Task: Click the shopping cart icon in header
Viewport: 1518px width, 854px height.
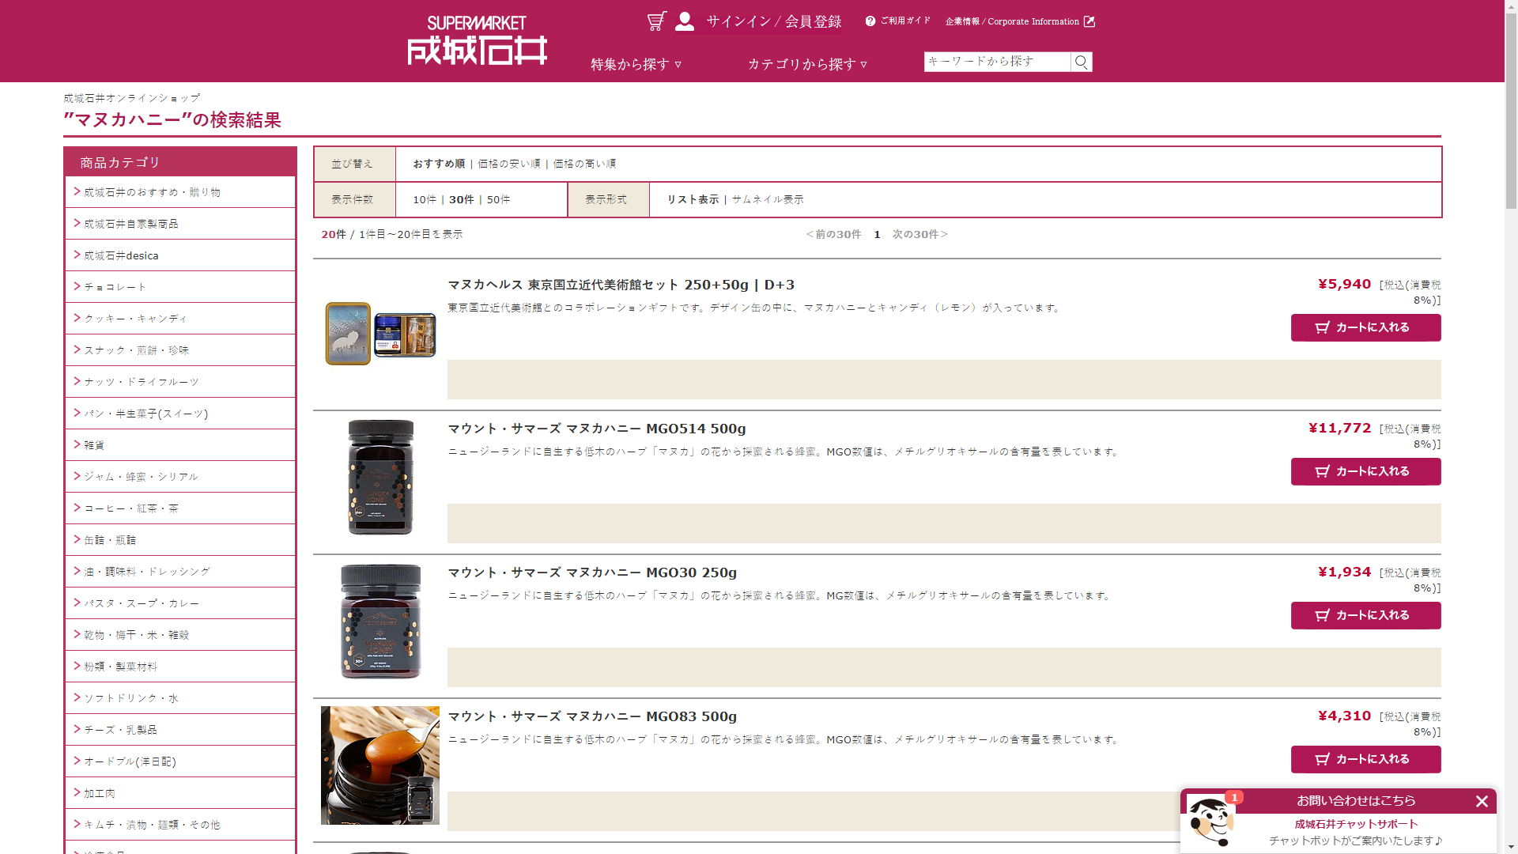Action: (x=656, y=21)
